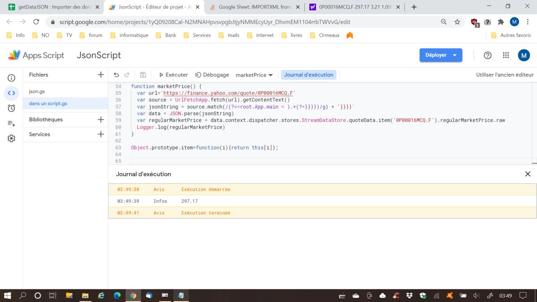Open the informatique bookmarks folder

point(129,35)
